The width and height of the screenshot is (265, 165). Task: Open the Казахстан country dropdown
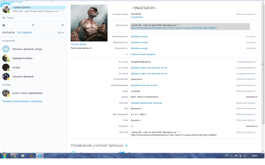pos(136,79)
